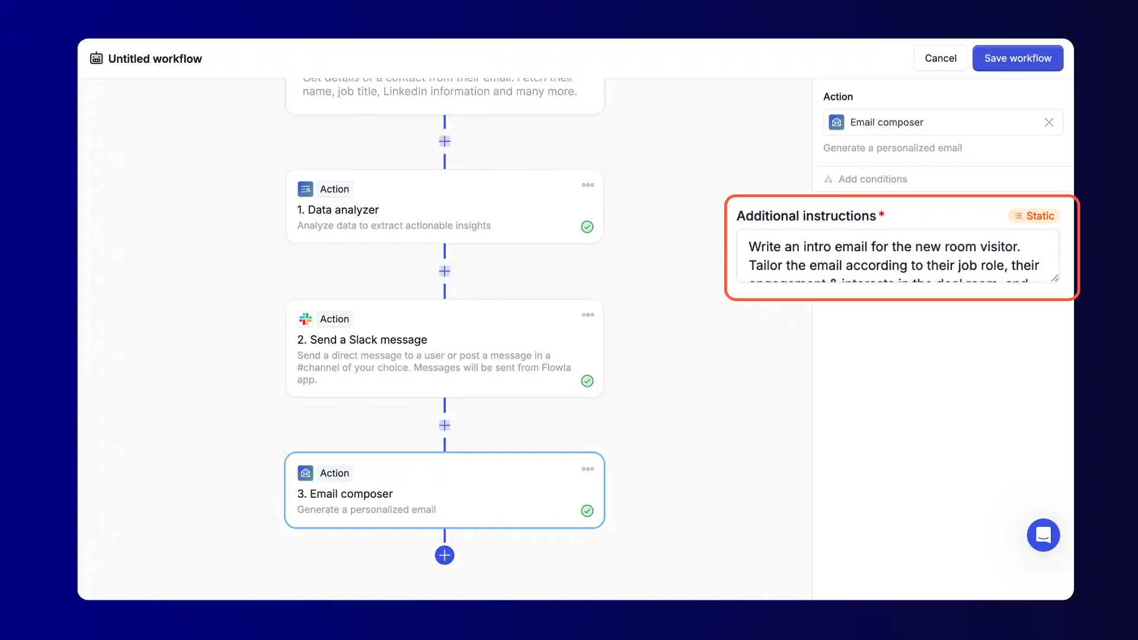This screenshot has width=1138, height=640.
Task: Click the workflow robot icon beside the title
Action: coord(96,58)
